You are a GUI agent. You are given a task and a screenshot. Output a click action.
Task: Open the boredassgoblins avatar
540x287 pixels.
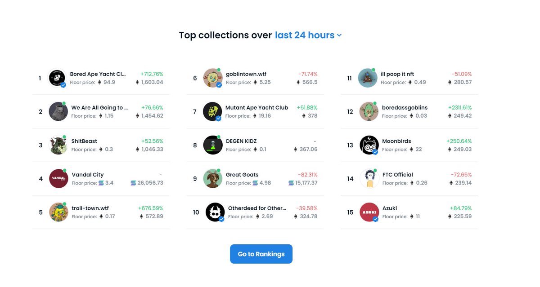coord(369,111)
